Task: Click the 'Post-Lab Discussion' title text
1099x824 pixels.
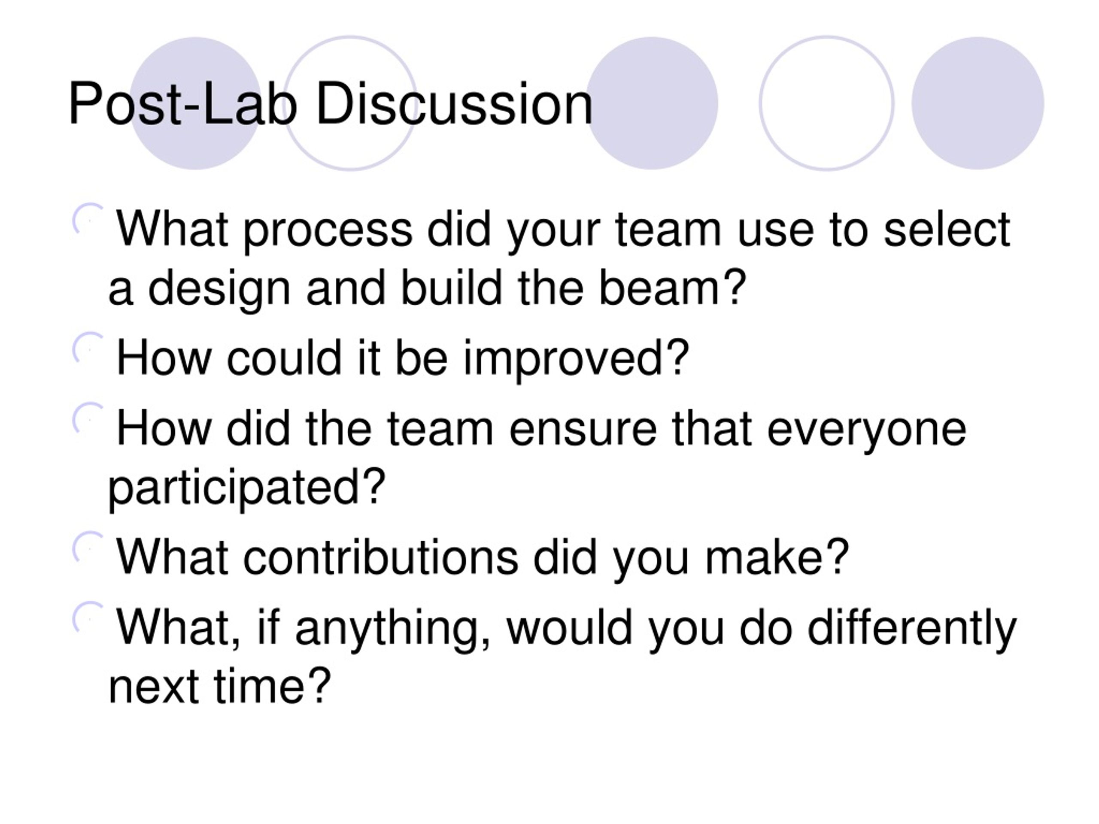Action: click(x=331, y=104)
